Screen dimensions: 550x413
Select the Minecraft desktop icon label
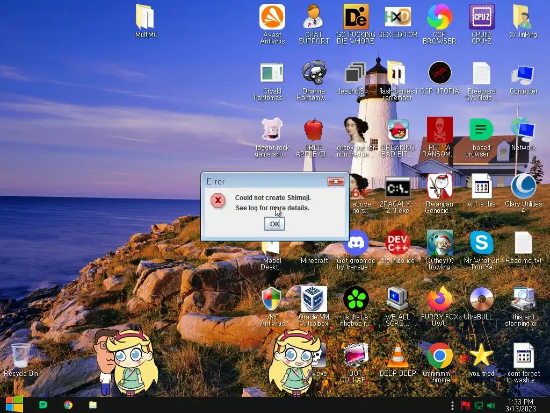click(x=314, y=261)
